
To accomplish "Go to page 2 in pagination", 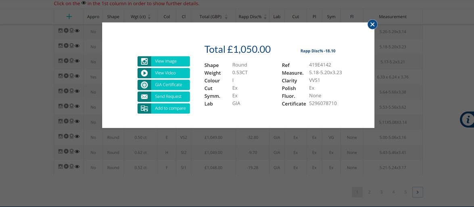I will [369, 192].
